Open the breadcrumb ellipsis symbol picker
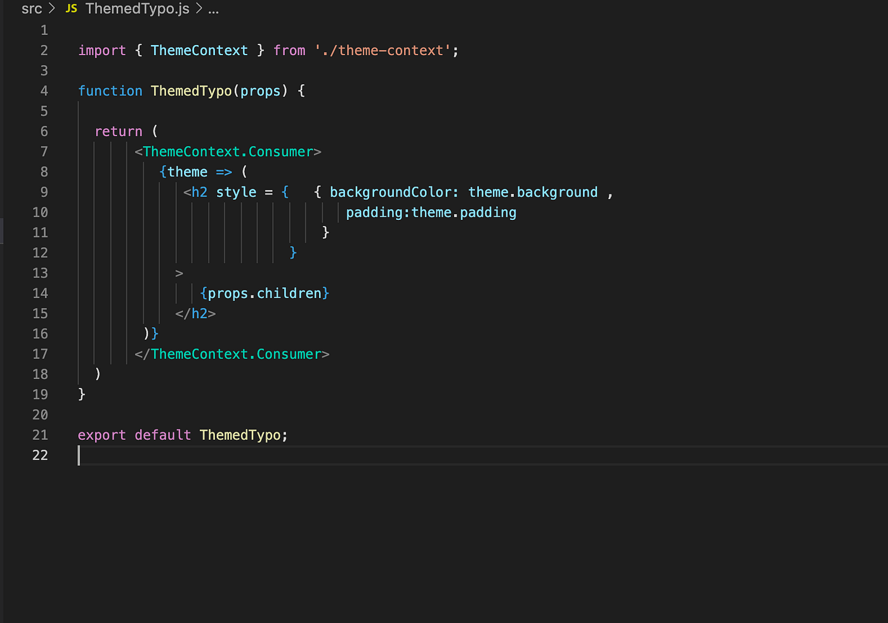Viewport: 888px width, 623px height. tap(214, 10)
